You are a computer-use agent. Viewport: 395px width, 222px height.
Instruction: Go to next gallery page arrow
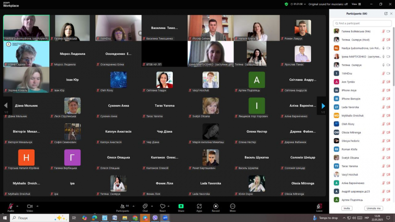coord(323,106)
